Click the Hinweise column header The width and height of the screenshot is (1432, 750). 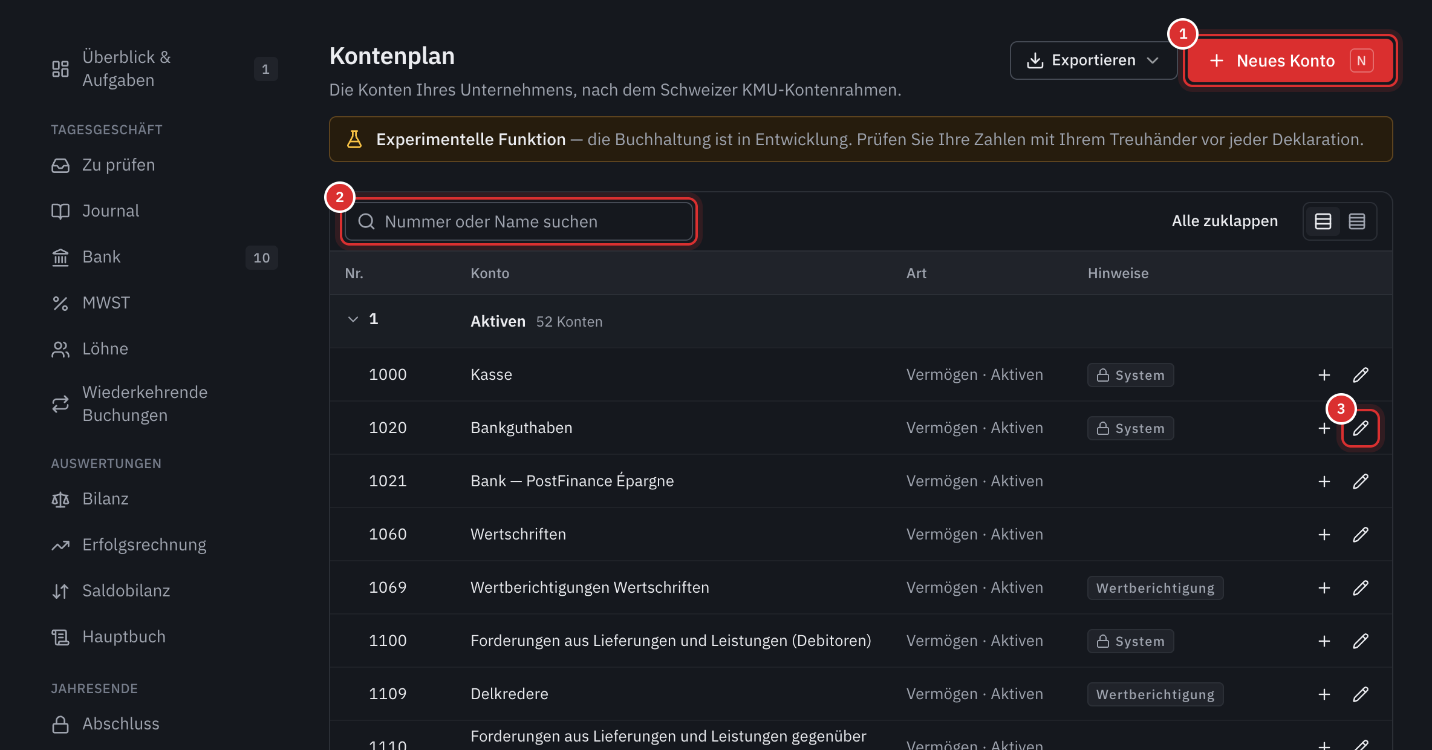point(1118,273)
